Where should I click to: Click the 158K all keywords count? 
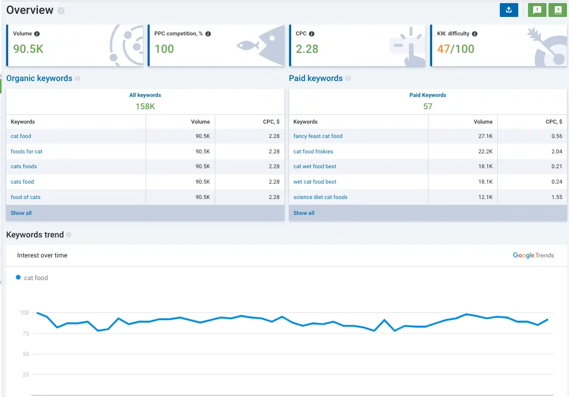pos(145,106)
